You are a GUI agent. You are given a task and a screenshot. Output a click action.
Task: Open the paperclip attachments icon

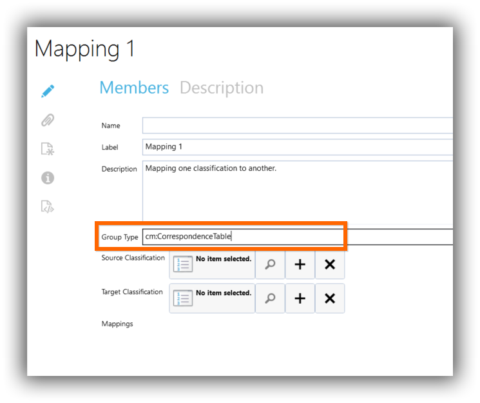[x=48, y=120]
